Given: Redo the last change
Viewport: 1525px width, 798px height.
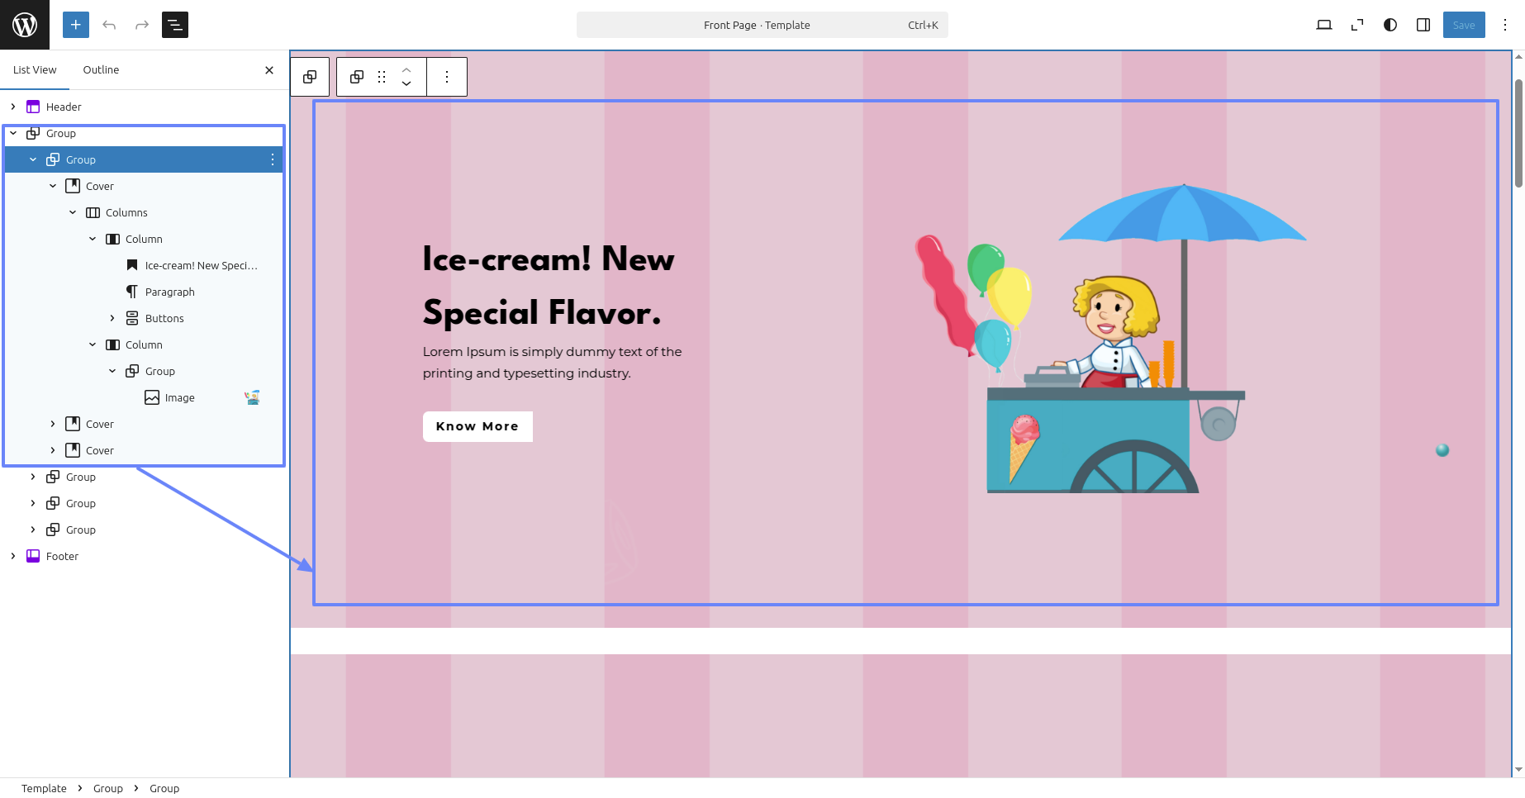Looking at the screenshot, I should (x=142, y=25).
